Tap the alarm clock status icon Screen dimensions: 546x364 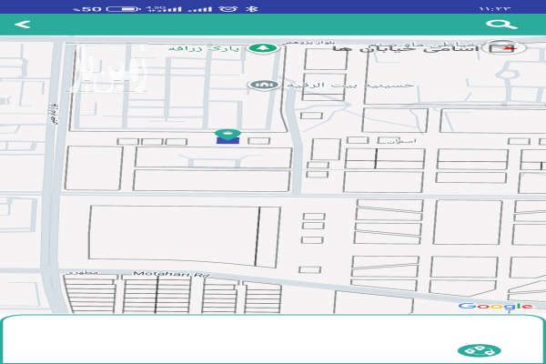click(x=228, y=8)
